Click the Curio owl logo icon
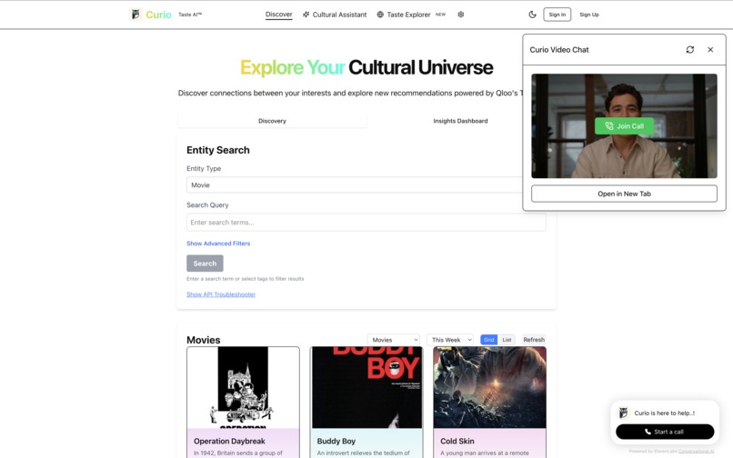Screen dimensions: 733x458 coord(136,15)
